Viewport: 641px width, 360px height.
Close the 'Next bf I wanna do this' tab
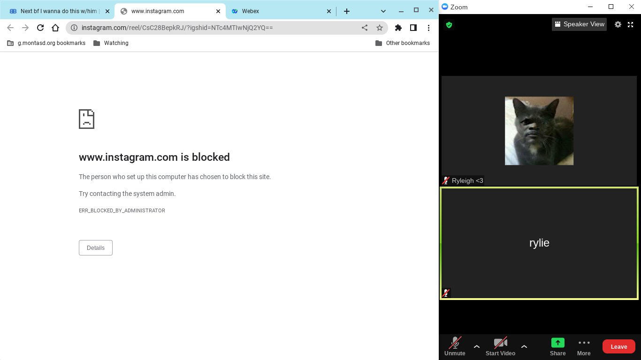coord(107,11)
